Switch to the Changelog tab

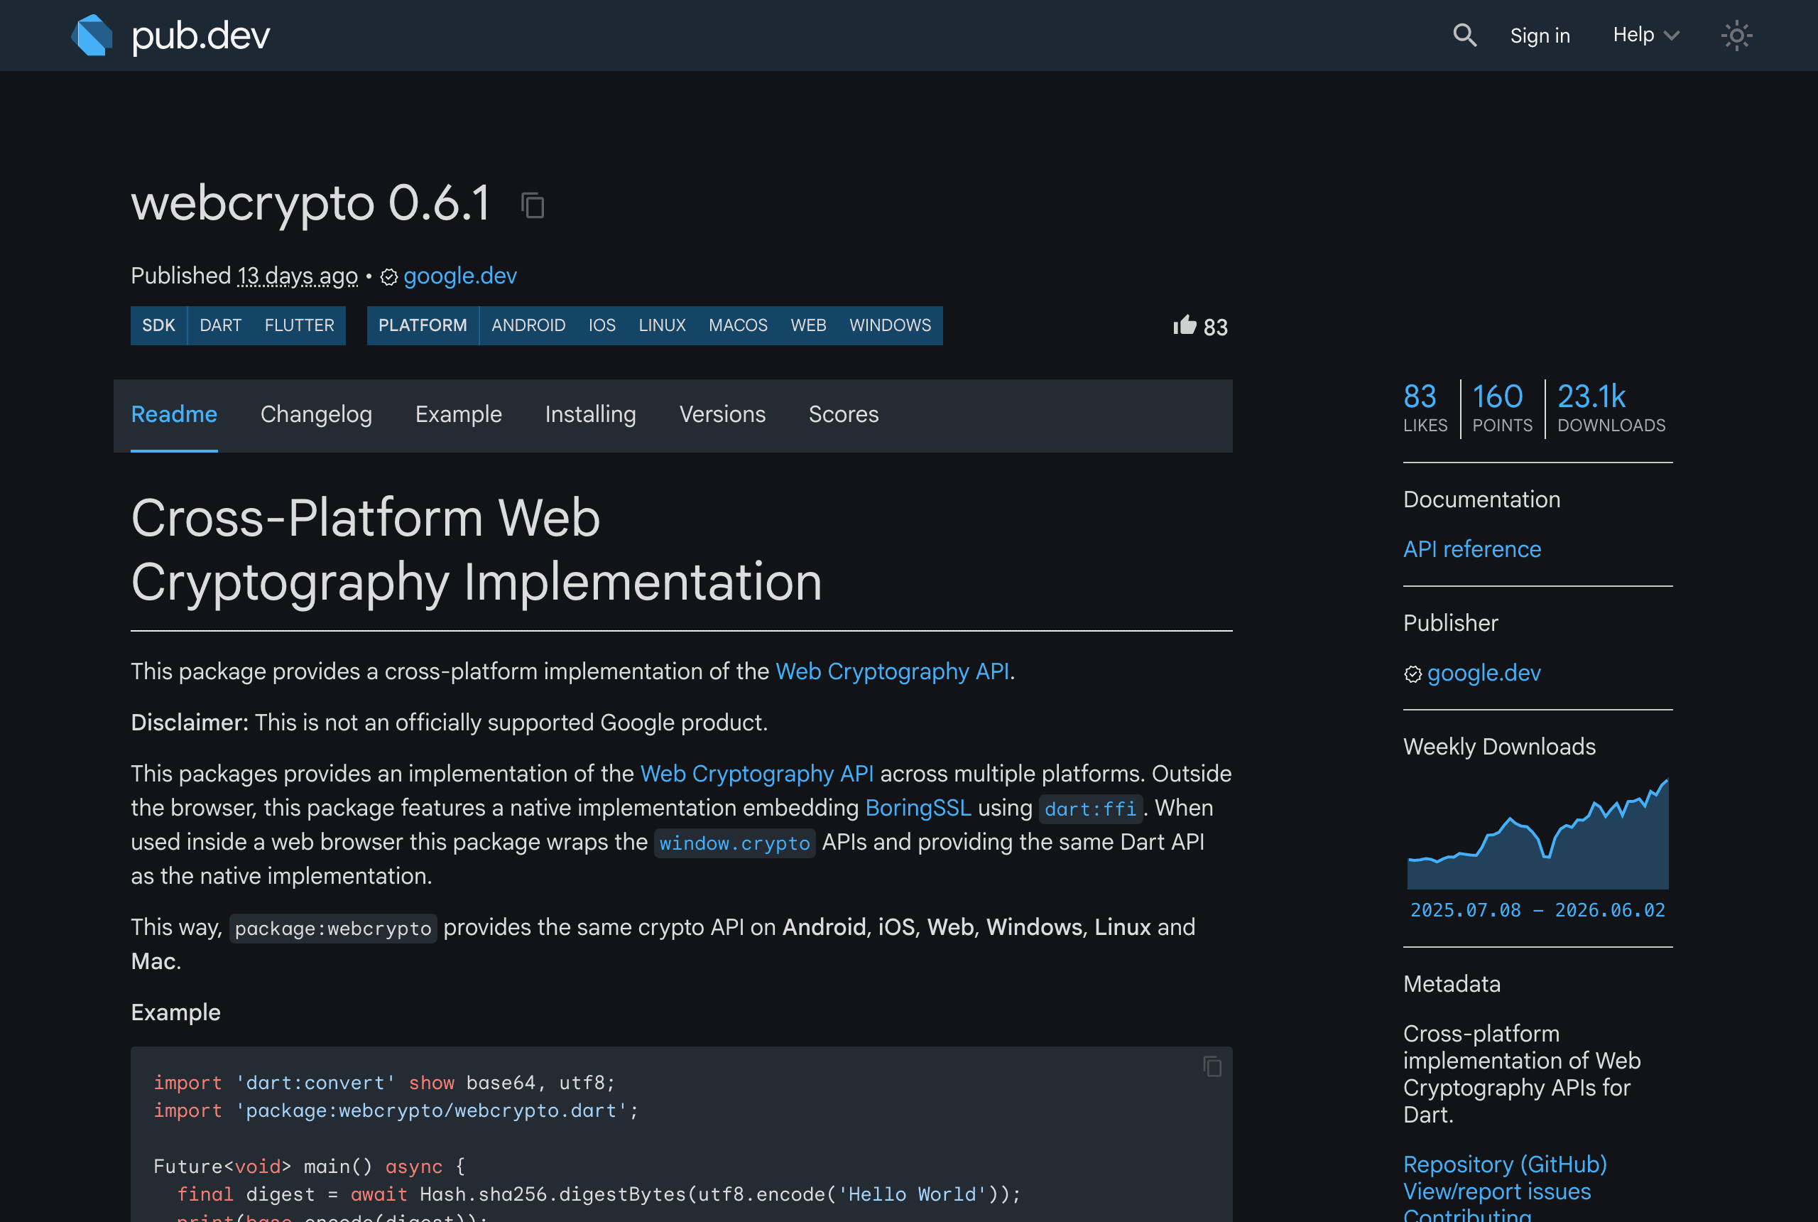point(316,413)
